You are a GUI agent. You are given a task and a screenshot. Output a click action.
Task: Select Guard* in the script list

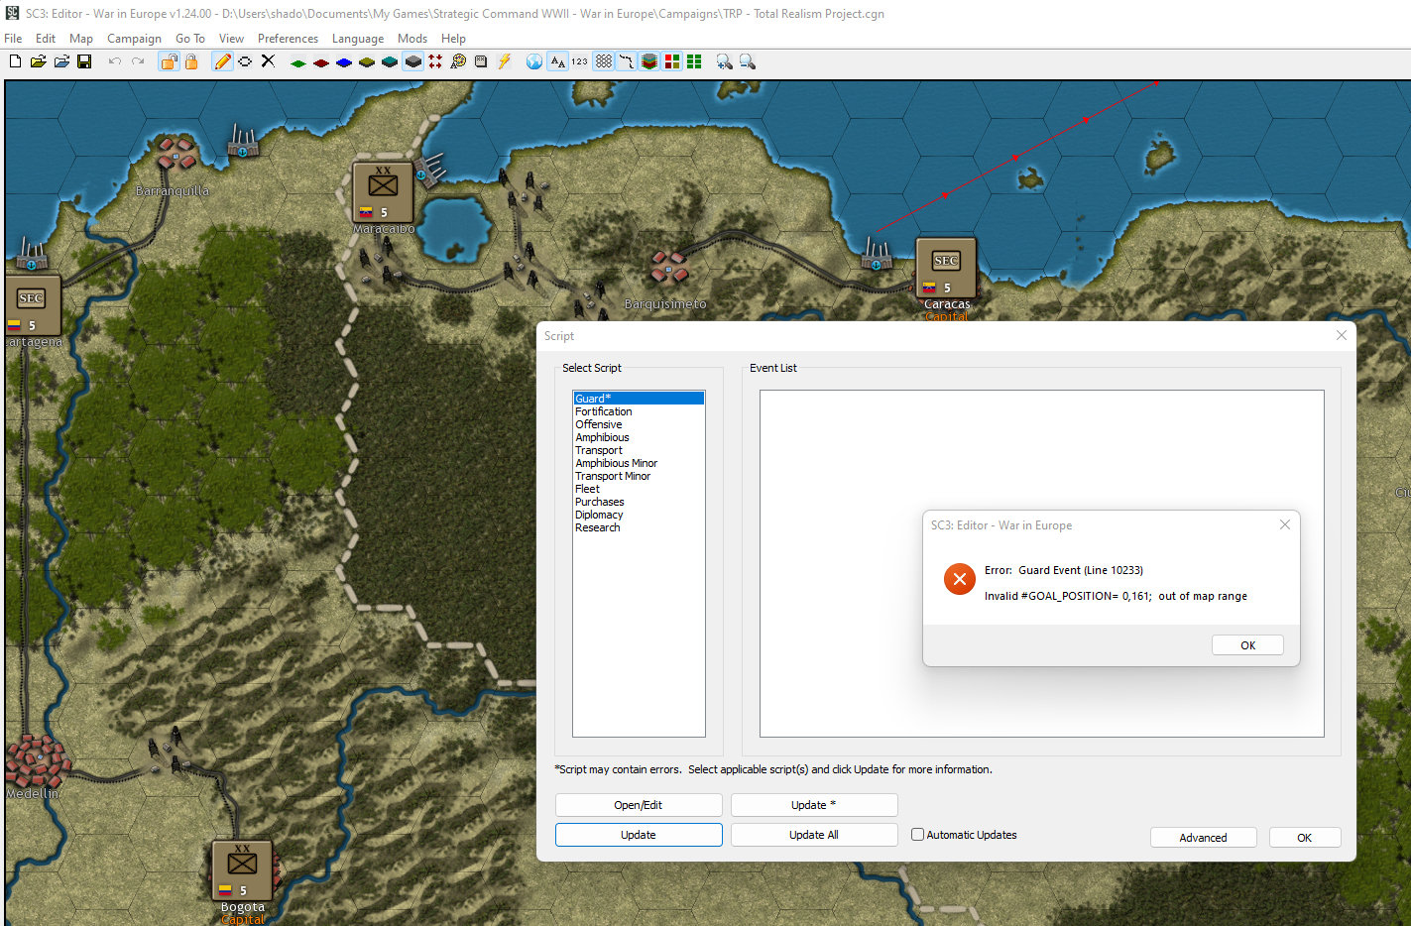pos(639,399)
